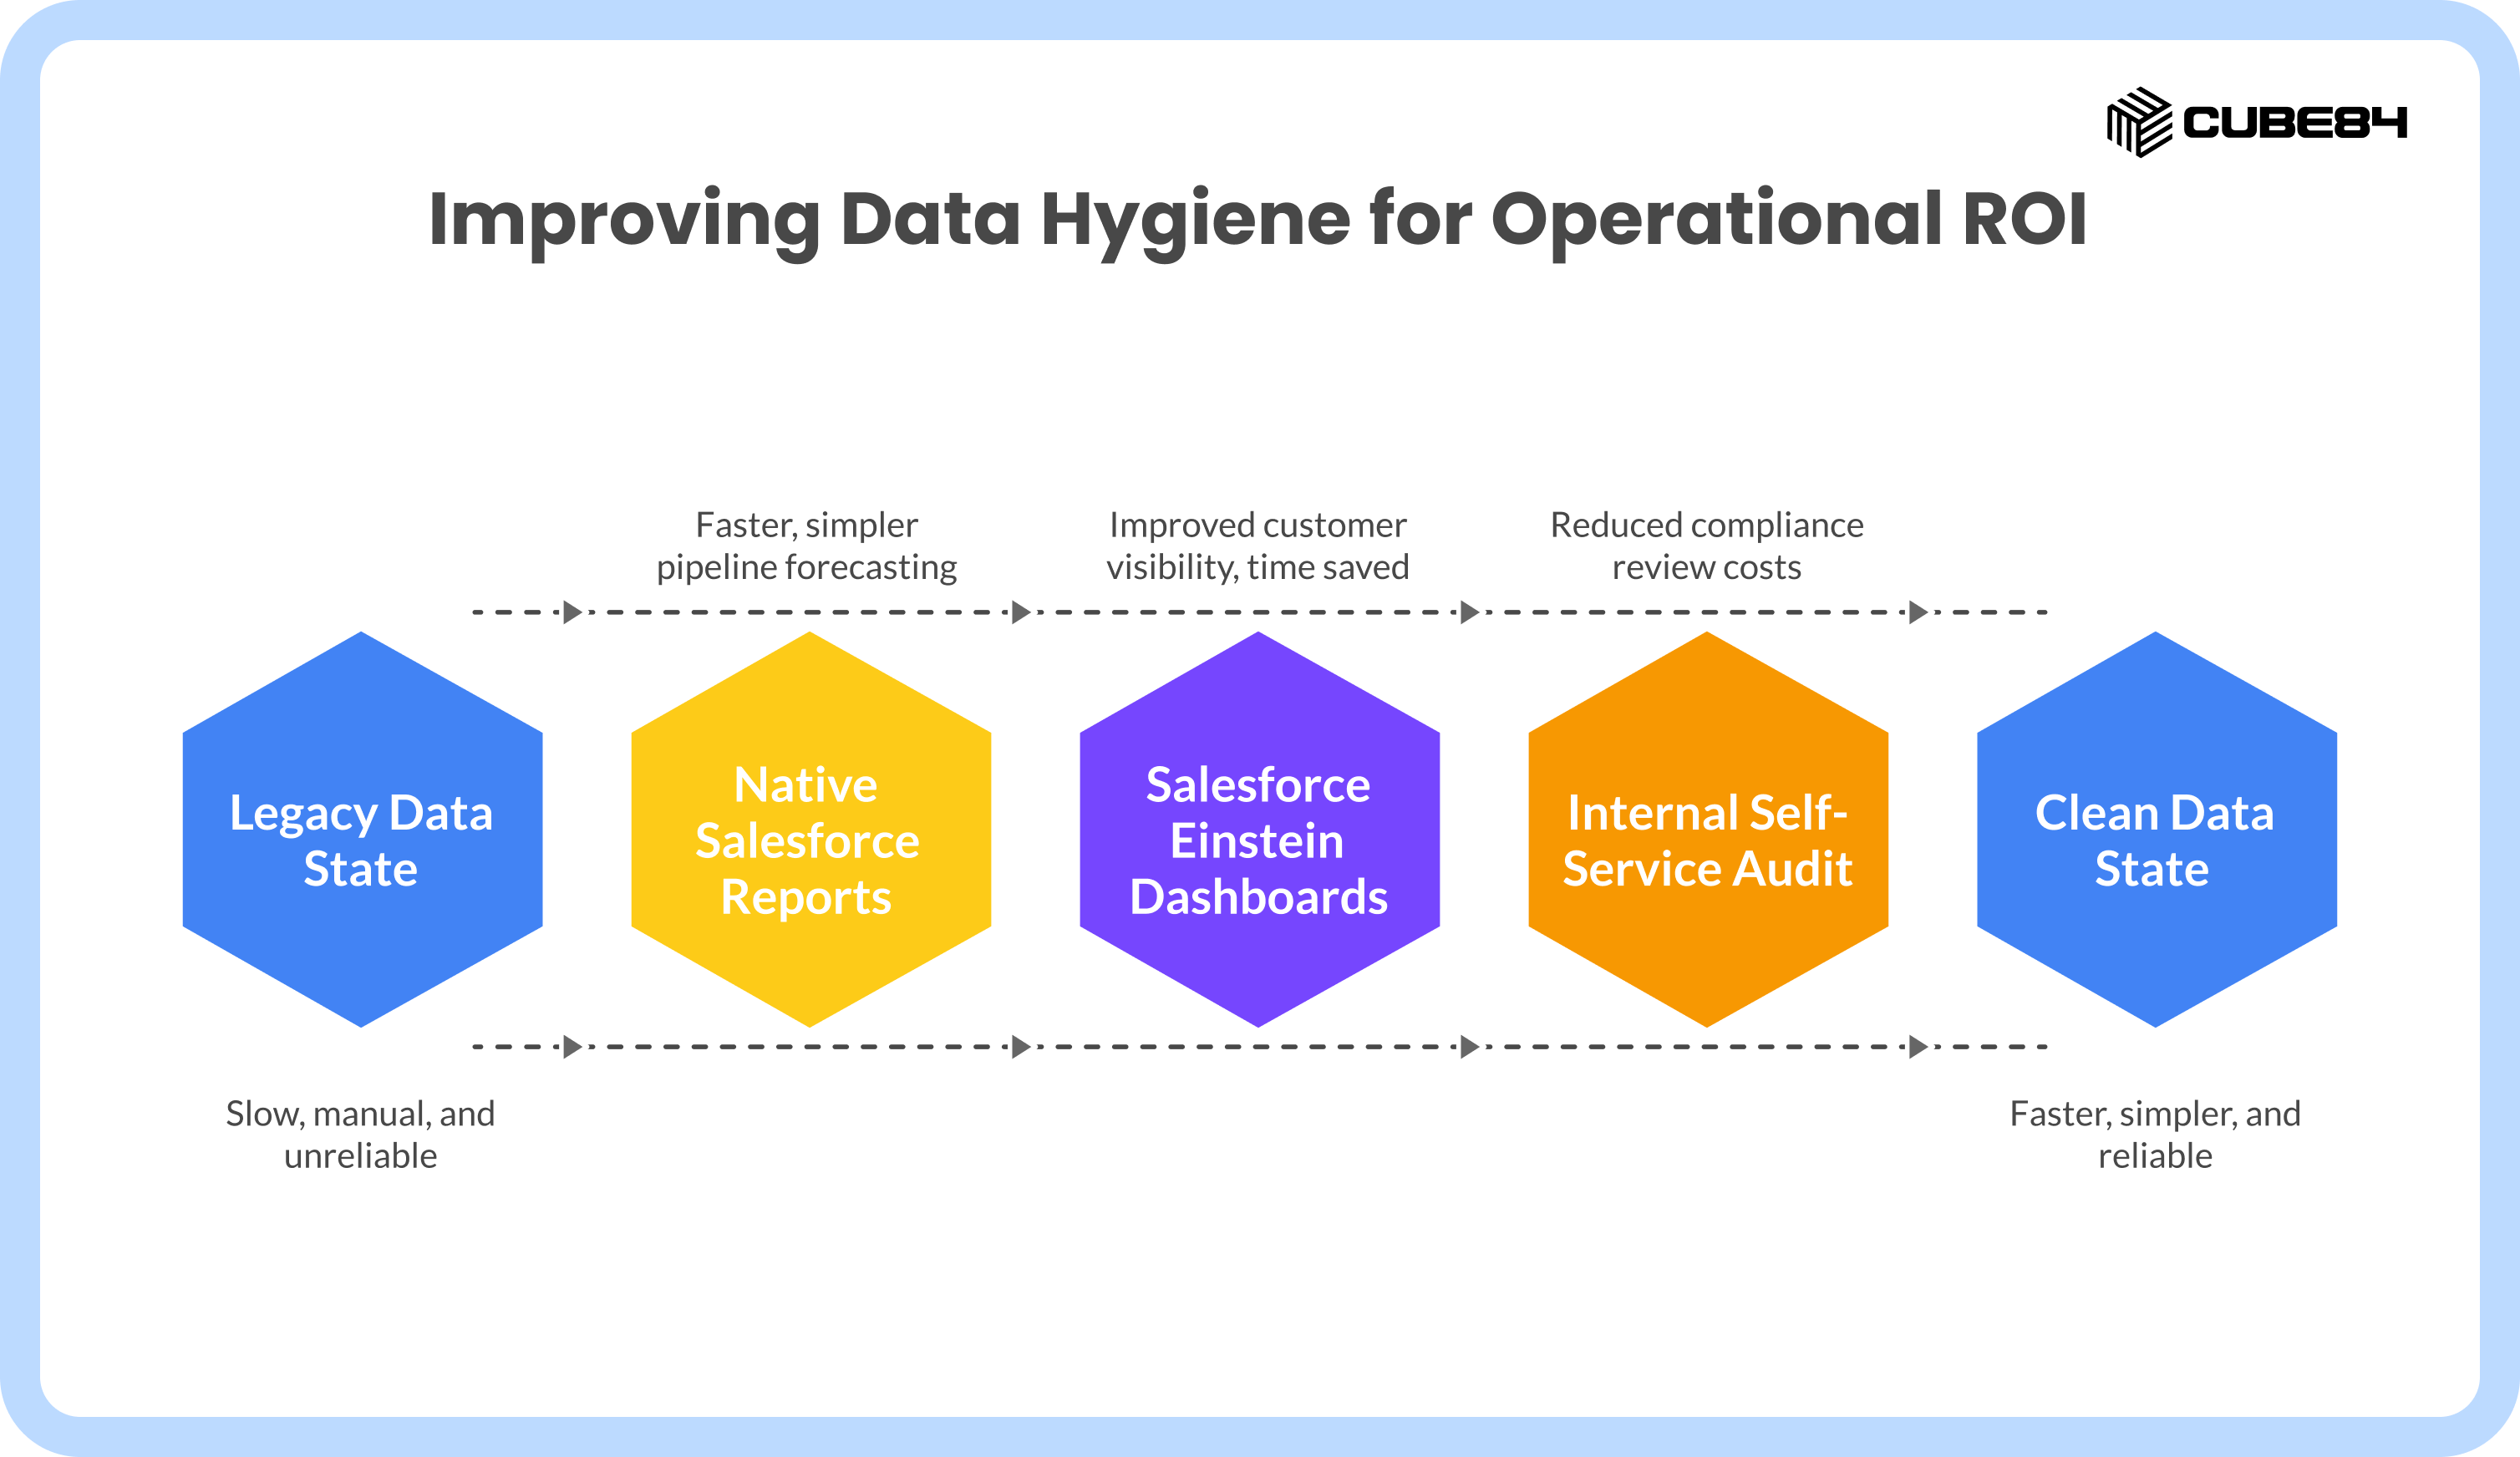Select the Native Salesforce Reports hexagon

(x=811, y=829)
